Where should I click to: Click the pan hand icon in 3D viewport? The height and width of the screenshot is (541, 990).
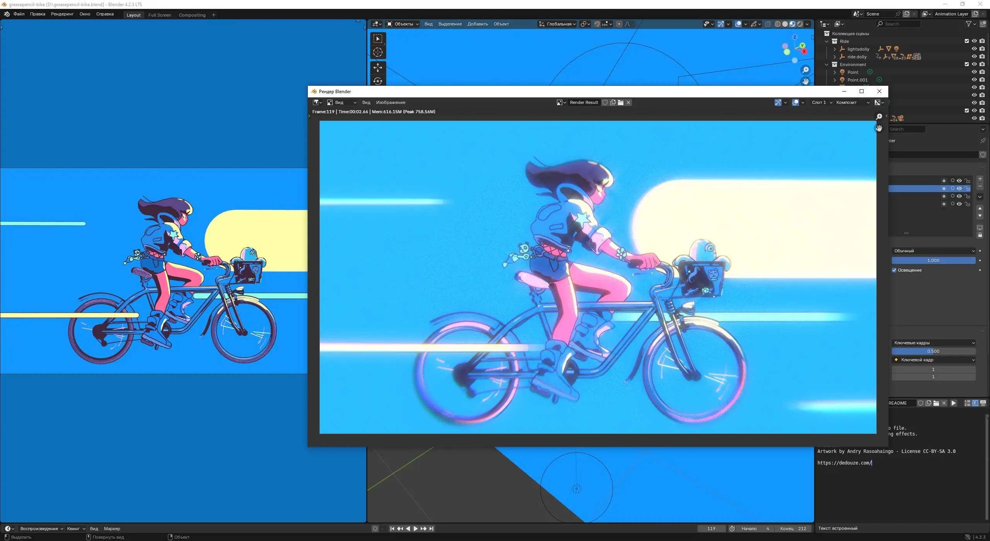point(806,81)
